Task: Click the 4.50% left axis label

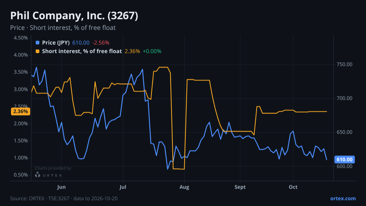Action: [21, 38]
